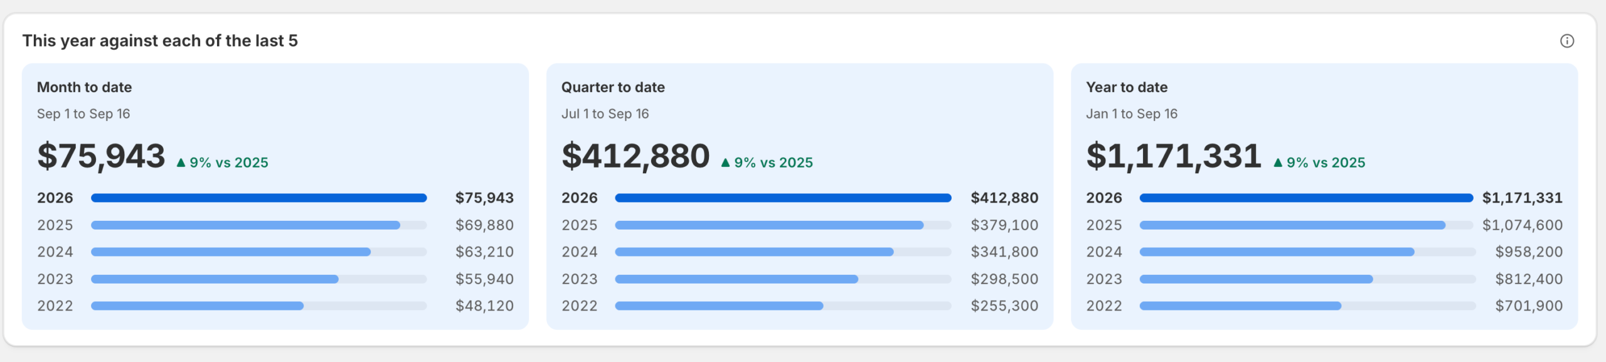Click the "Quarter to date" title
The width and height of the screenshot is (1606, 362).
click(x=613, y=87)
